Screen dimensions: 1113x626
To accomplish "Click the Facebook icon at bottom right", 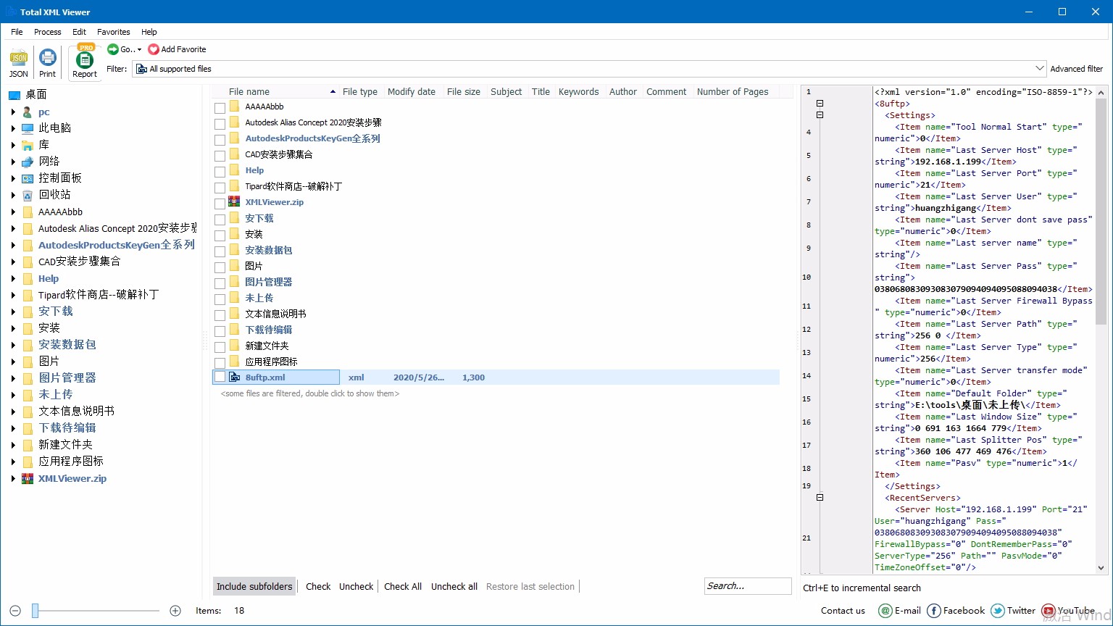I will (935, 611).
